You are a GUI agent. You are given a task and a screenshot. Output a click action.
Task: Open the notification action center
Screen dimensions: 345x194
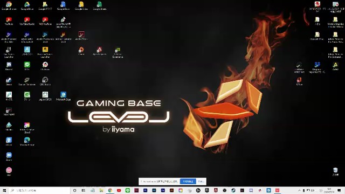point(339,190)
